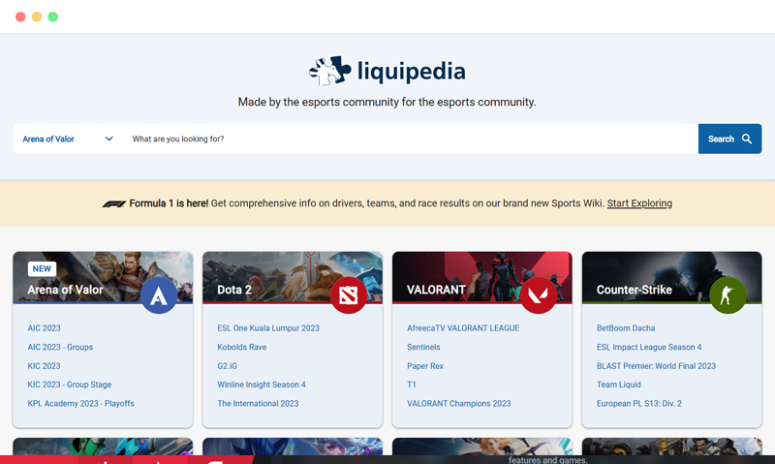Open the Arena of Valor card header
This screenshot has height=464, width=775.
103,277
